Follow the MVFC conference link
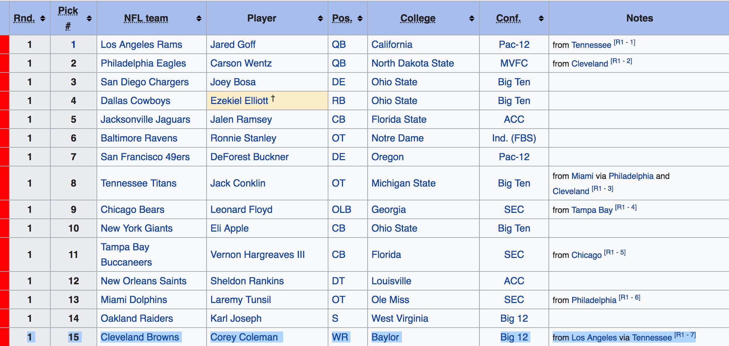Image resolution: width=729 pixels, height=346 pixels. point(514,63)
